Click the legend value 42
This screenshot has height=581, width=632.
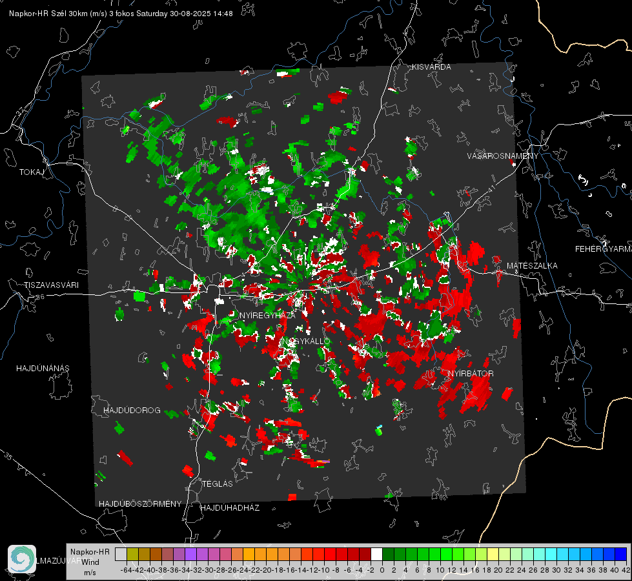point(626,570)
